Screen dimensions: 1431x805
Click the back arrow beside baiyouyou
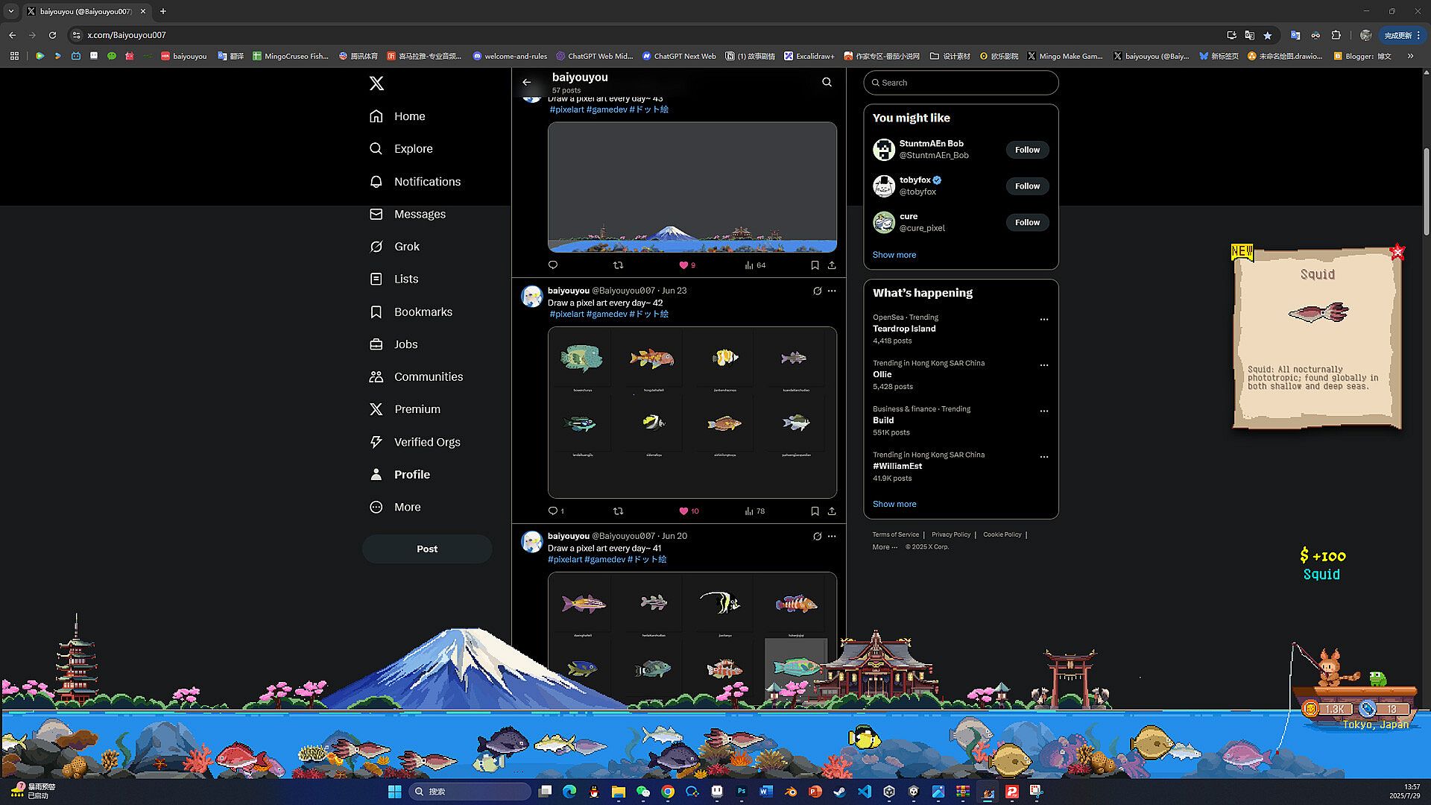pos(527,82)
